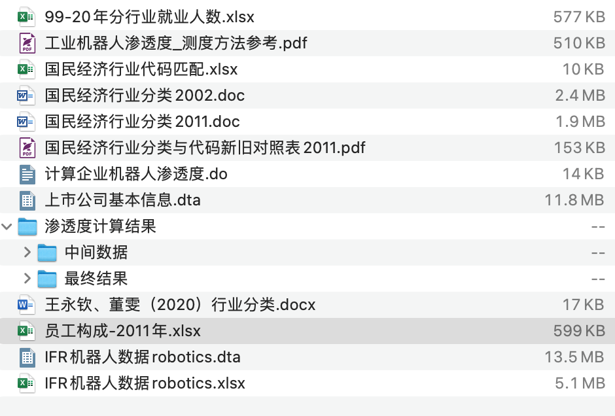
Task: Click the 渗透度计算结果 folder icon
Action: pos(27,226)
